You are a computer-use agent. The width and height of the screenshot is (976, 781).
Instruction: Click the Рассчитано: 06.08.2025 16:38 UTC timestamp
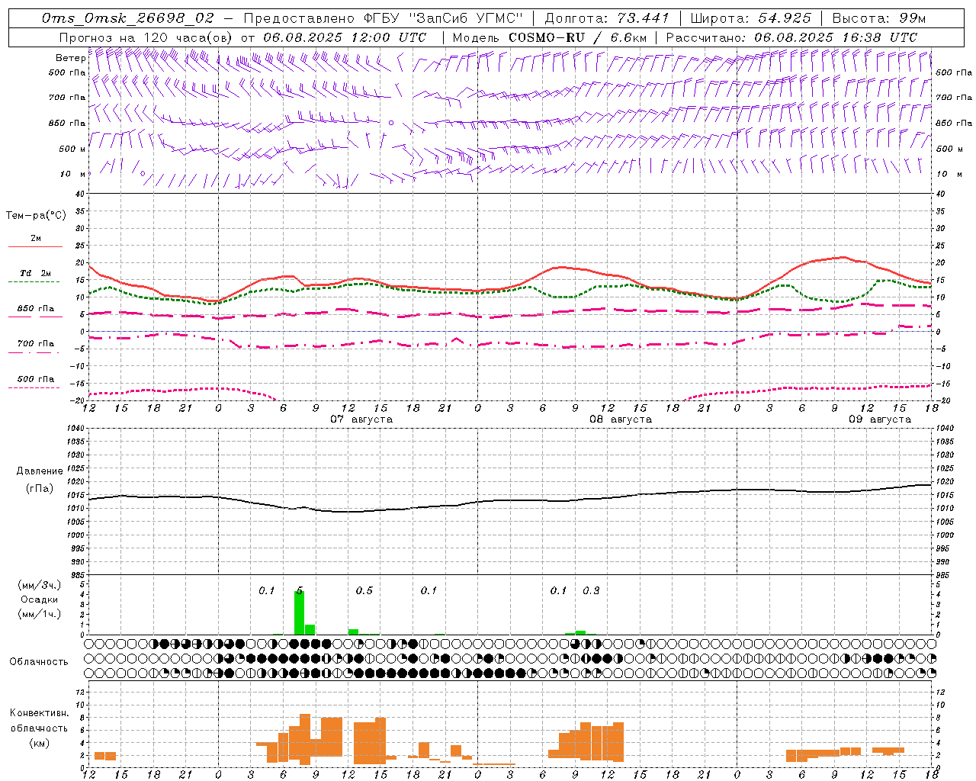[x=791, y=37]
